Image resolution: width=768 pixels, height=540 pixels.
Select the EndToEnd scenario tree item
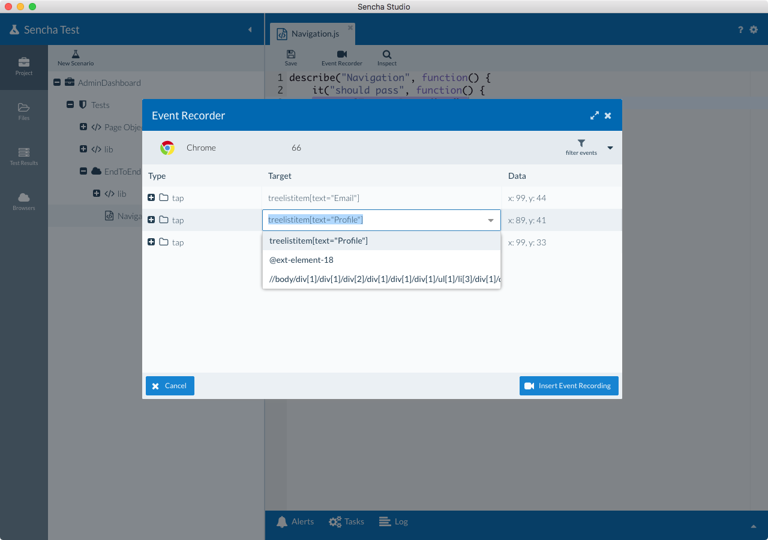click(x=122, y=172)
